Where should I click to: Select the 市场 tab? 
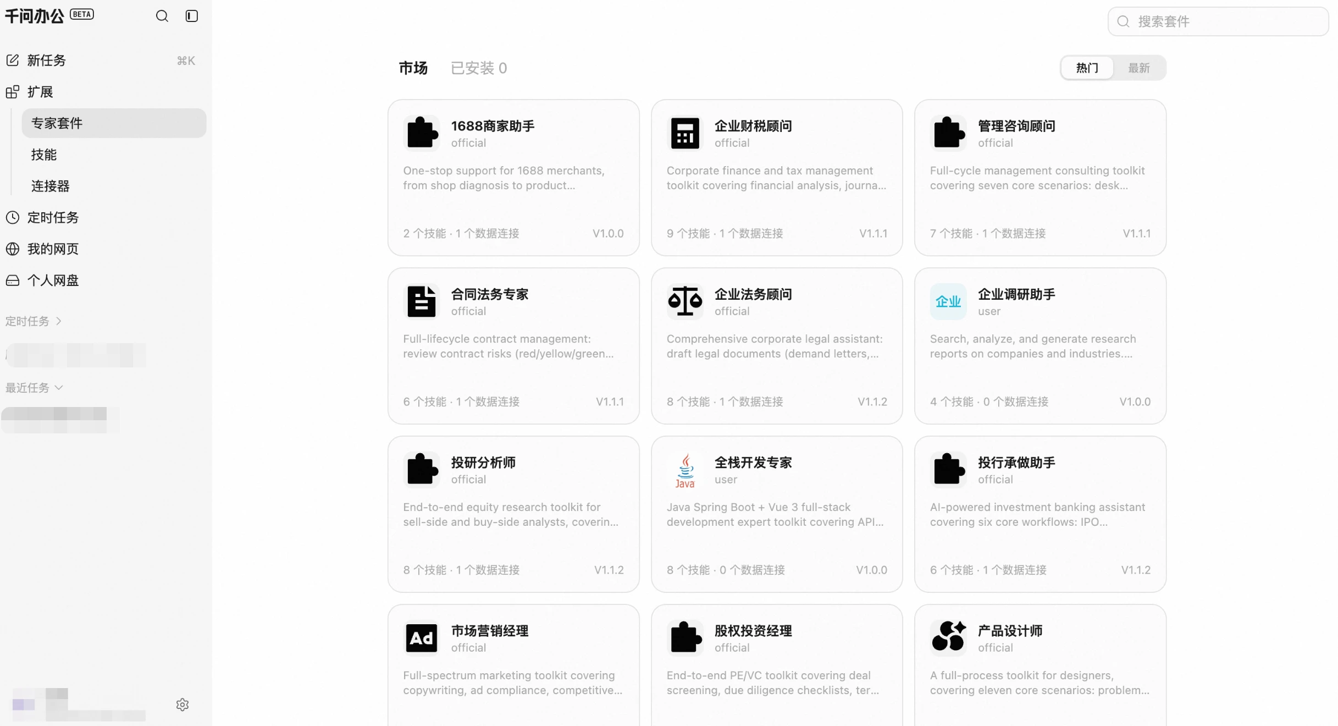pyautogui.click(x=413, y=68)
